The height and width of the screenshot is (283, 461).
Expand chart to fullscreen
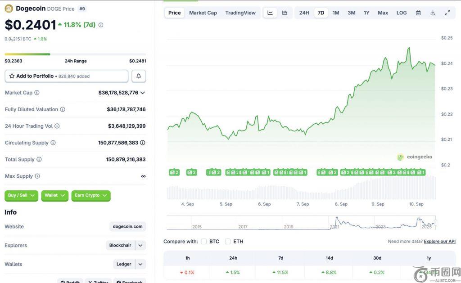447,13
